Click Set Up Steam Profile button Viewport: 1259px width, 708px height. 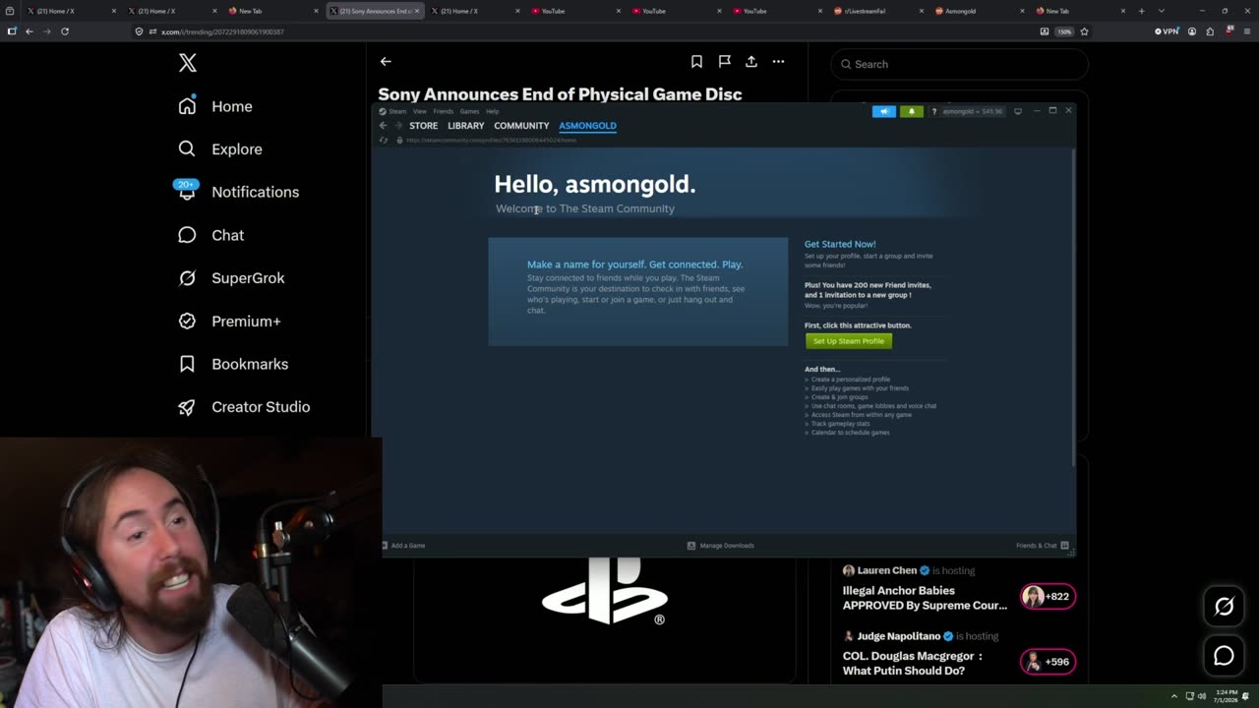[x=849, y=341]
